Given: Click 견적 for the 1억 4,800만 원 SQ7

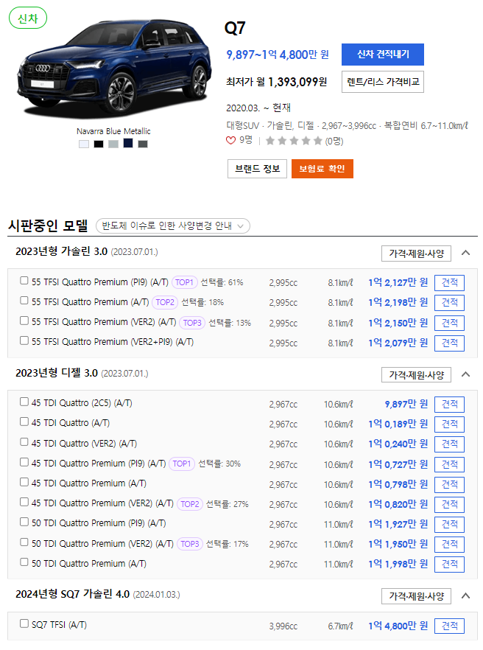Looking at the screenshot, I should click(x=449, y=626).
